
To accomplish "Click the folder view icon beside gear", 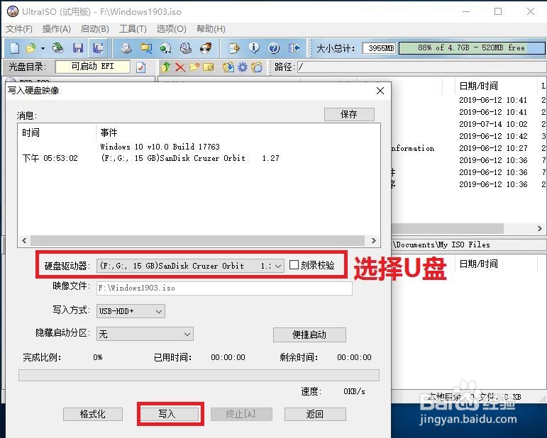I will coord(257,67).
